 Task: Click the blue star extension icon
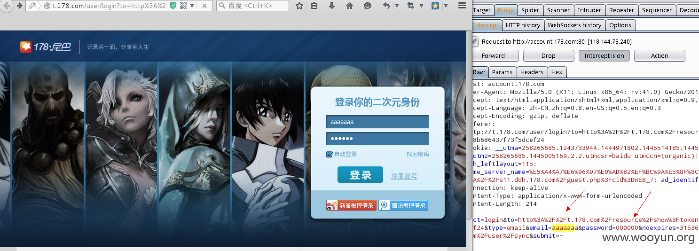(435, 6)
